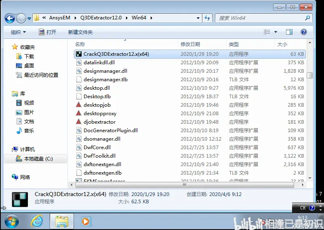Select dsomanager.dll file icon
The image size is (324, 230).
click(79, 139)
